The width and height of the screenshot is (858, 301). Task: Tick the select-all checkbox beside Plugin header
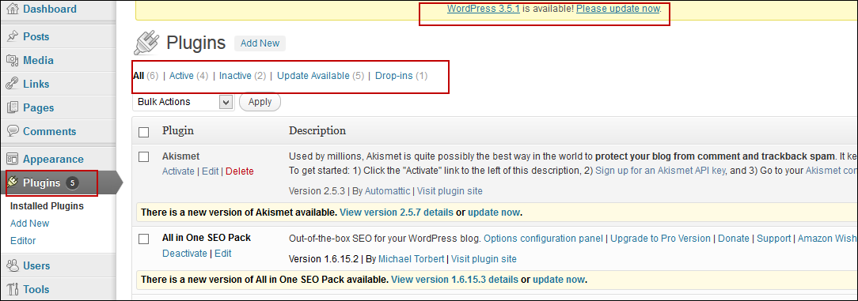click(x=143, y=132)
